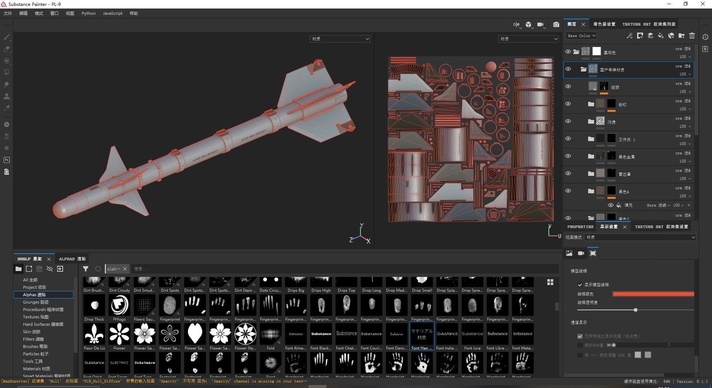Select the Eraser tool in left toolbar
The image size is (712, 388).
click(x=7, y=49)
